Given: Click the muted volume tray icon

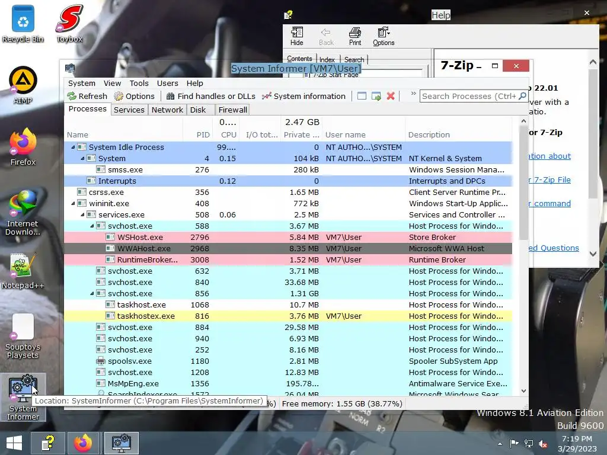Looking at the screenshot, I should coord(543,444).
